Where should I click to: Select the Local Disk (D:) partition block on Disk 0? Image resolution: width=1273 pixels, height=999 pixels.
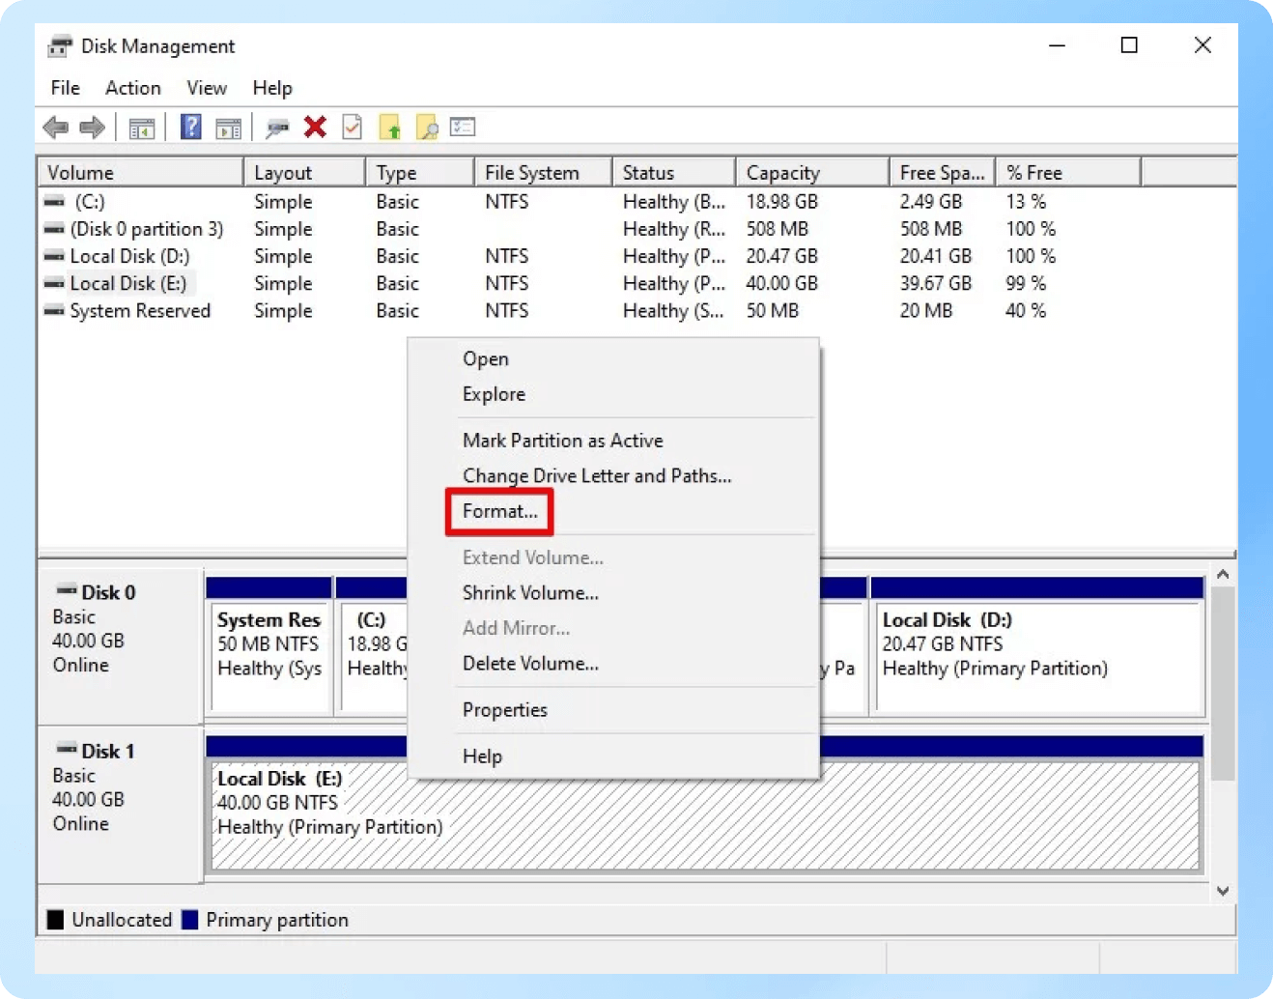coord(1037,646)
